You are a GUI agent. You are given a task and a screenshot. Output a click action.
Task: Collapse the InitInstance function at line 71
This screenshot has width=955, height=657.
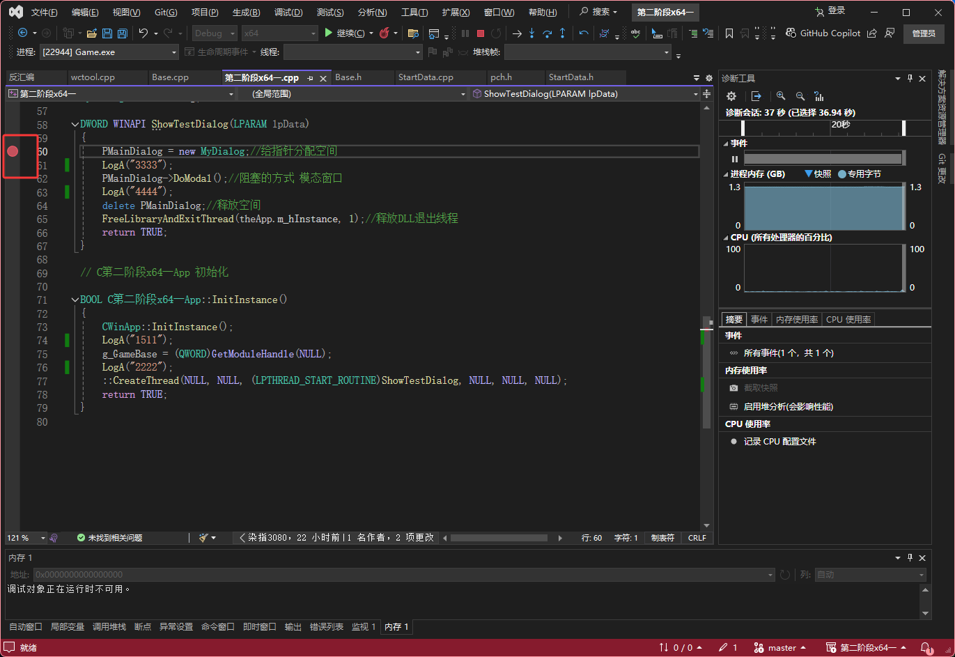(75, 300)
